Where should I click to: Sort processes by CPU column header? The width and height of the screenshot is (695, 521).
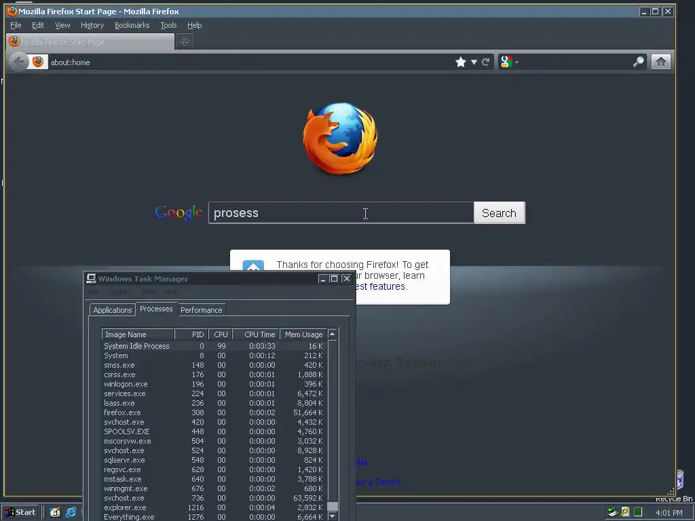[221, 334]
